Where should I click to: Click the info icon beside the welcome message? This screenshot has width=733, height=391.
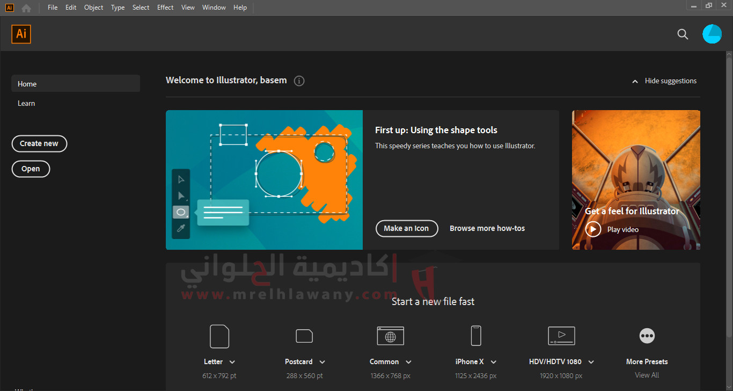click(299, 81)
